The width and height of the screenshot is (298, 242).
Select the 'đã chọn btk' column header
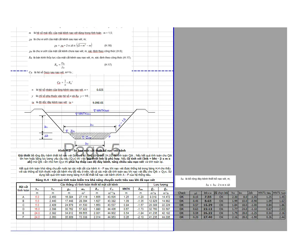[221, 193]
